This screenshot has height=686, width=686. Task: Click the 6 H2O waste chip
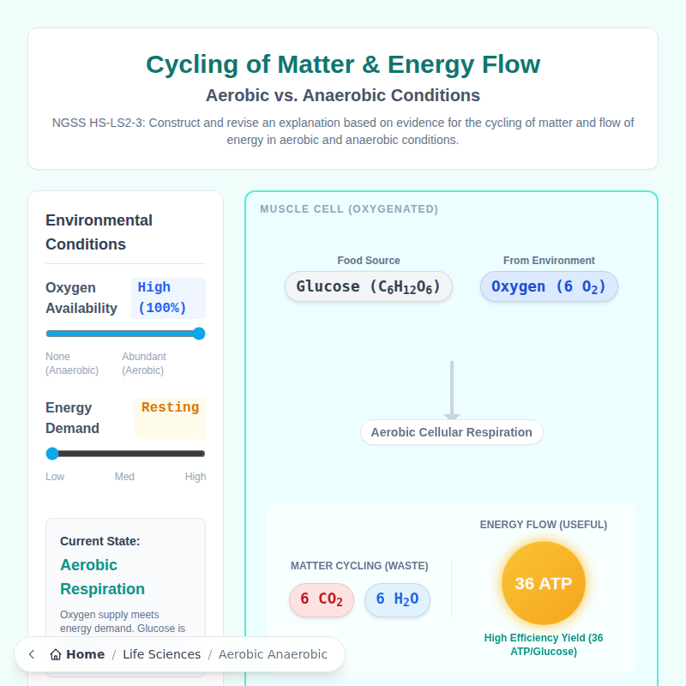point(397,599)
